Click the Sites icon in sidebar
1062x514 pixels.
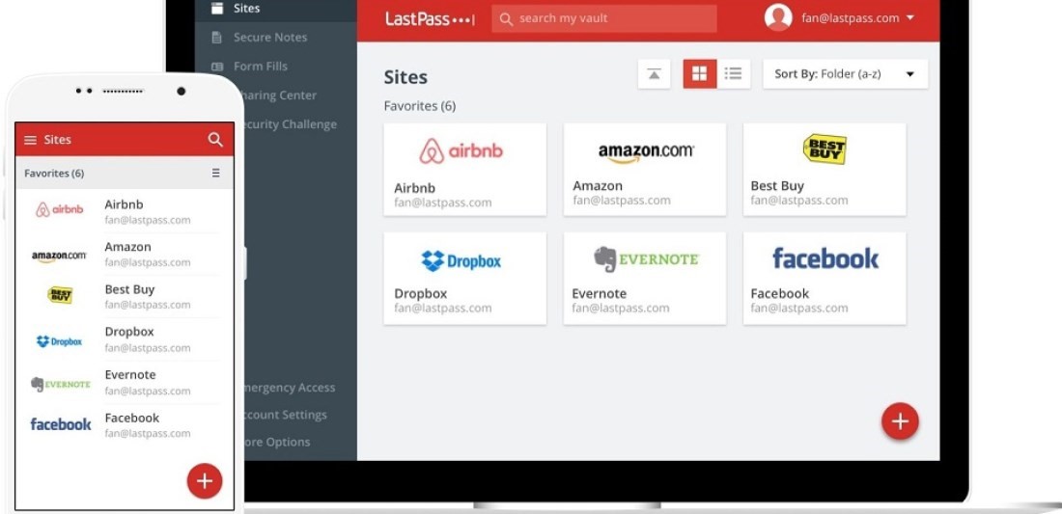click(x=216, y=8)
